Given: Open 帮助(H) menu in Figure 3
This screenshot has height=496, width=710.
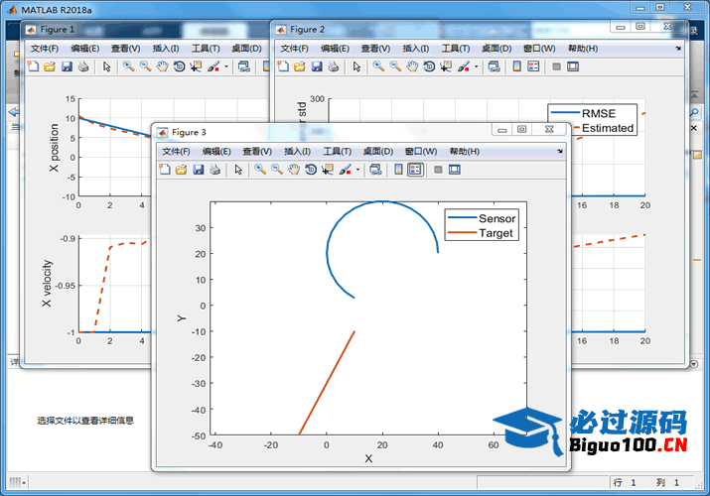Looking at the screenshot, I should 464,152.
